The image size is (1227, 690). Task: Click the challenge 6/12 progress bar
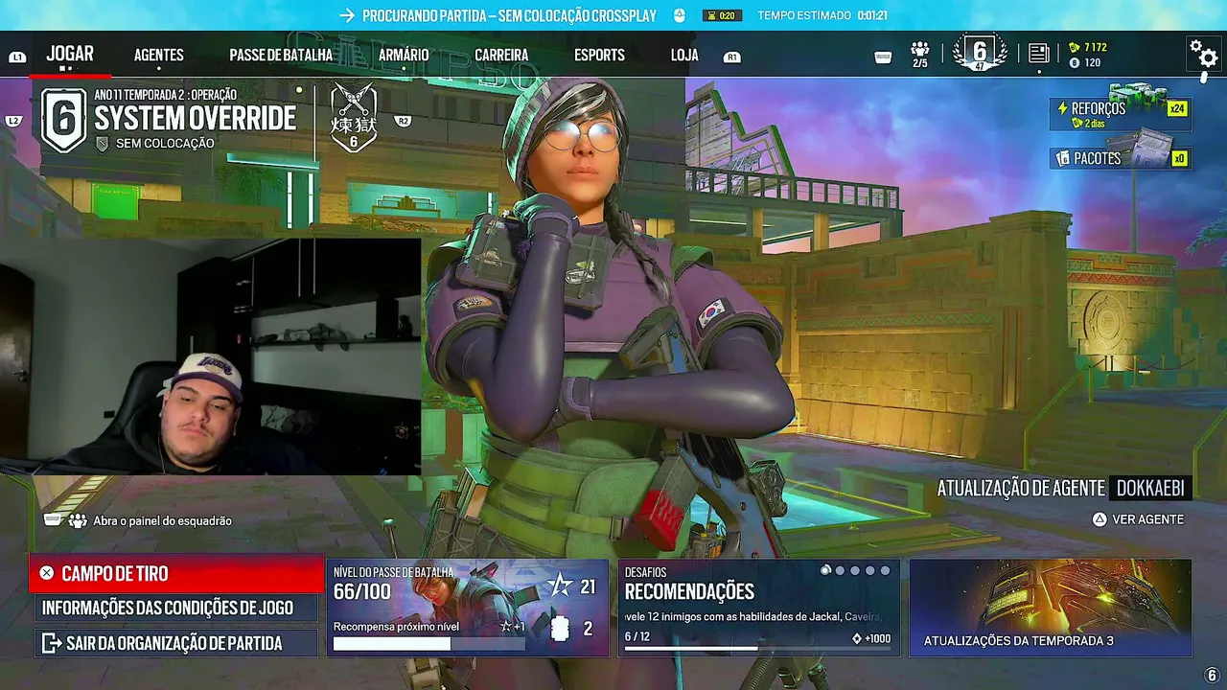757,649
